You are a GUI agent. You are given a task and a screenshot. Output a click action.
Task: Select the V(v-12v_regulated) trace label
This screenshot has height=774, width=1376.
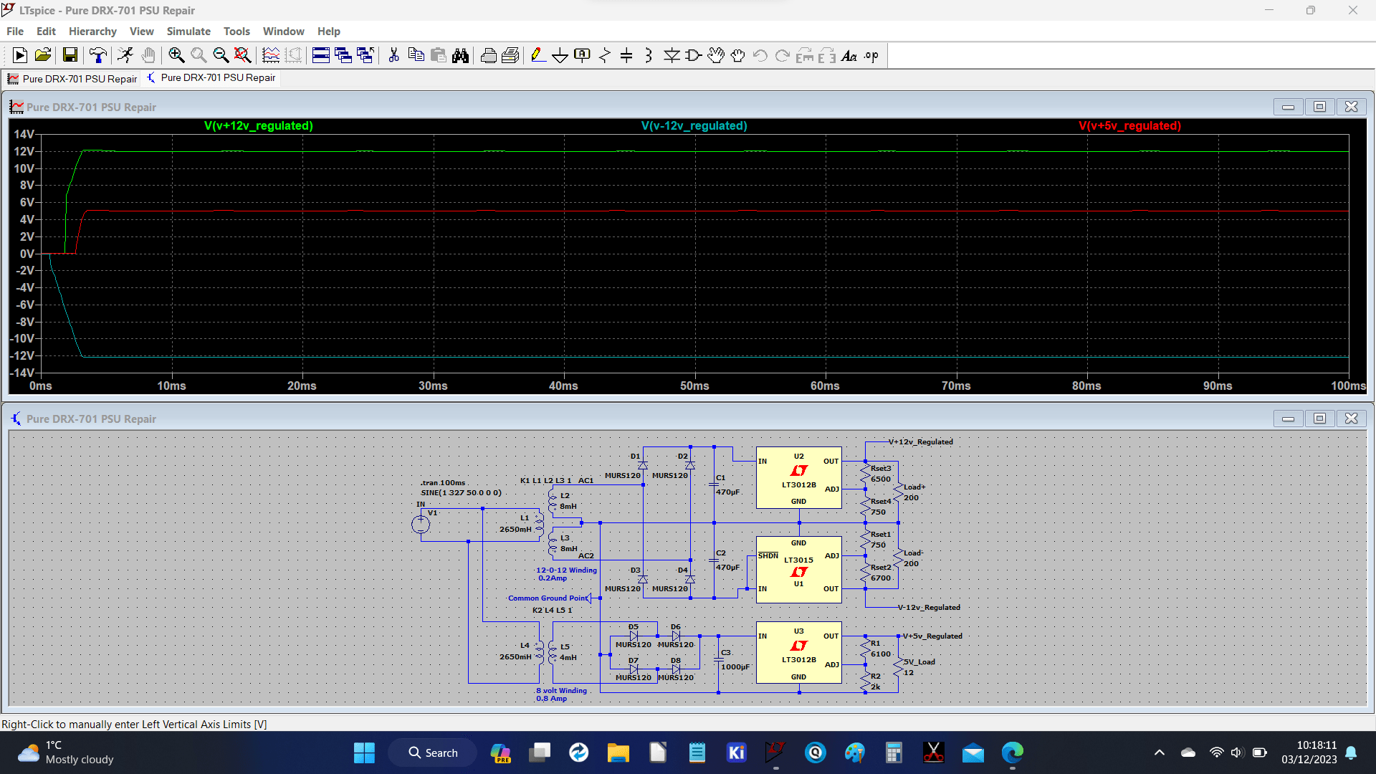point(694,125)
